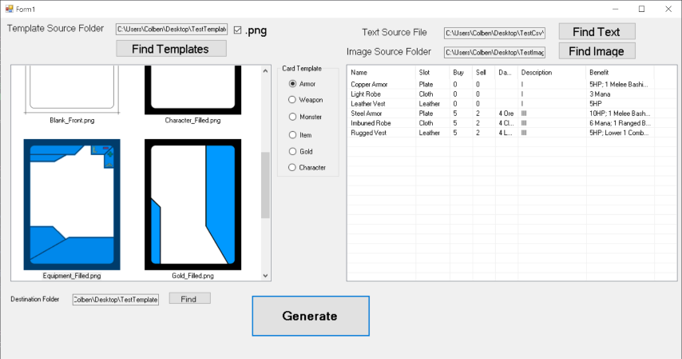Image resolution: width=682 pixels, height=359 pixels.
Task: Select the Armor radio button
Action: pyautogui.click(x=293, y=84)
